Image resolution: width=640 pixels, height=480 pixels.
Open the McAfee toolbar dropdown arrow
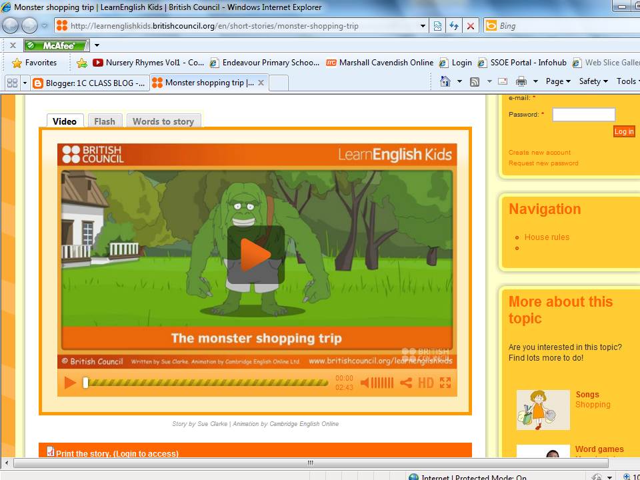(x=97, y=45)
